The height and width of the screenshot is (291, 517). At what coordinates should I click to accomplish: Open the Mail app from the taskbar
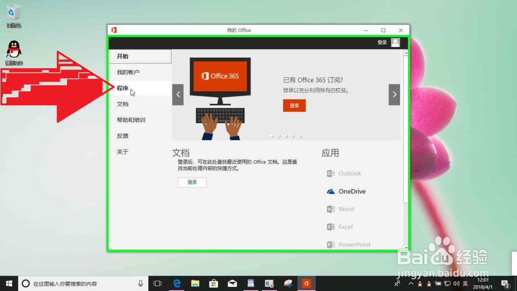[232, 283]
